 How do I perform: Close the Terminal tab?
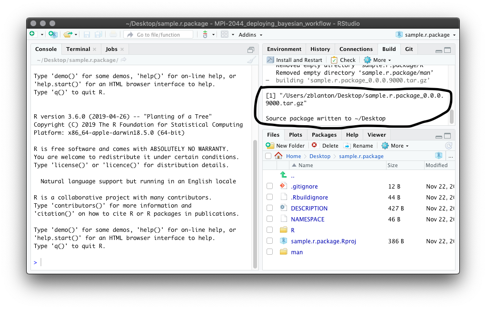coord(95,50)
